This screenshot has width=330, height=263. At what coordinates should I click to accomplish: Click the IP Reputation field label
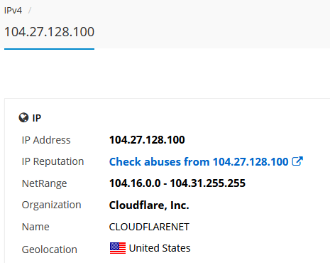(53, 161)
